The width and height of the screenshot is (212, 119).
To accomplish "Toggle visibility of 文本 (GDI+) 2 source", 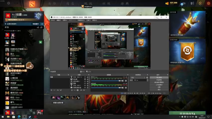I will [x=85, y=77].
